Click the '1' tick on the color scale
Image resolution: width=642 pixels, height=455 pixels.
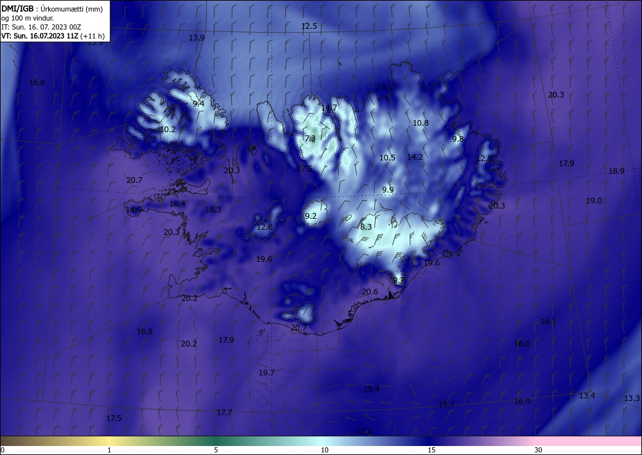coord(109,450)
